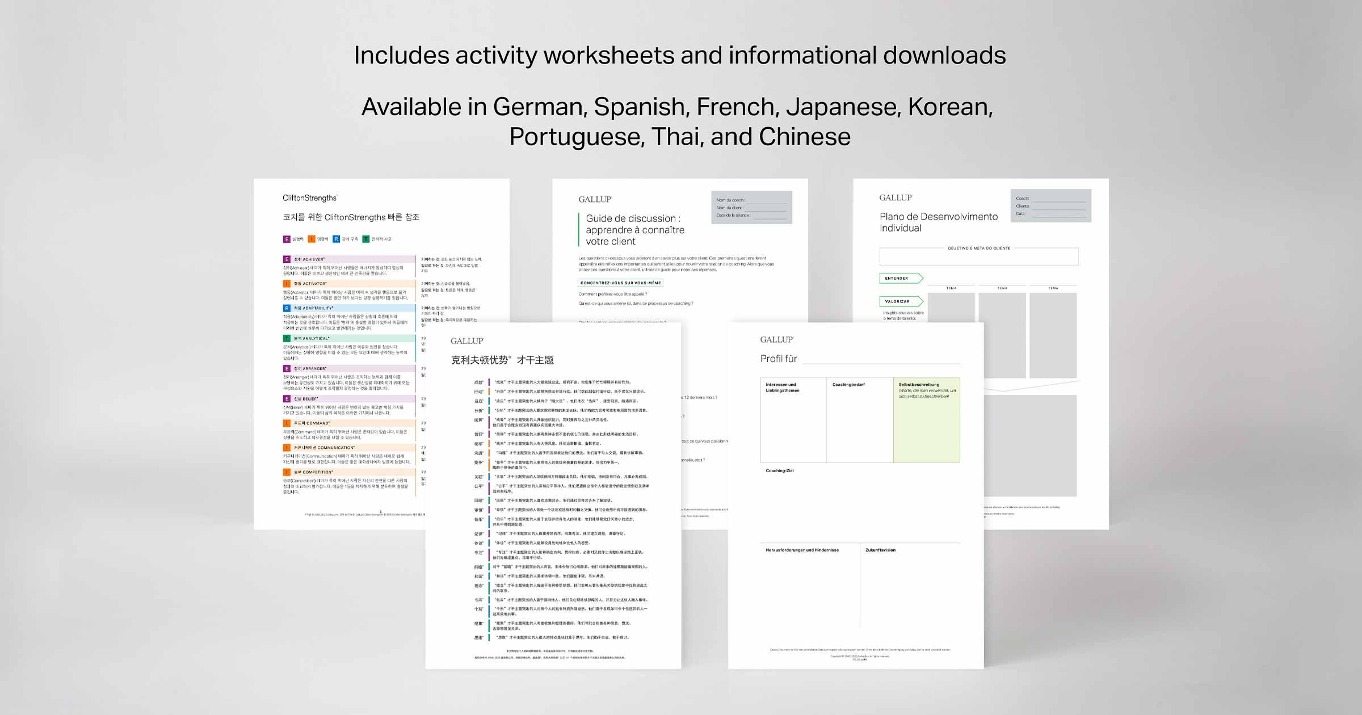
Task: Select the R icon beside ADAPTABILITY
Action: point(287,308)
